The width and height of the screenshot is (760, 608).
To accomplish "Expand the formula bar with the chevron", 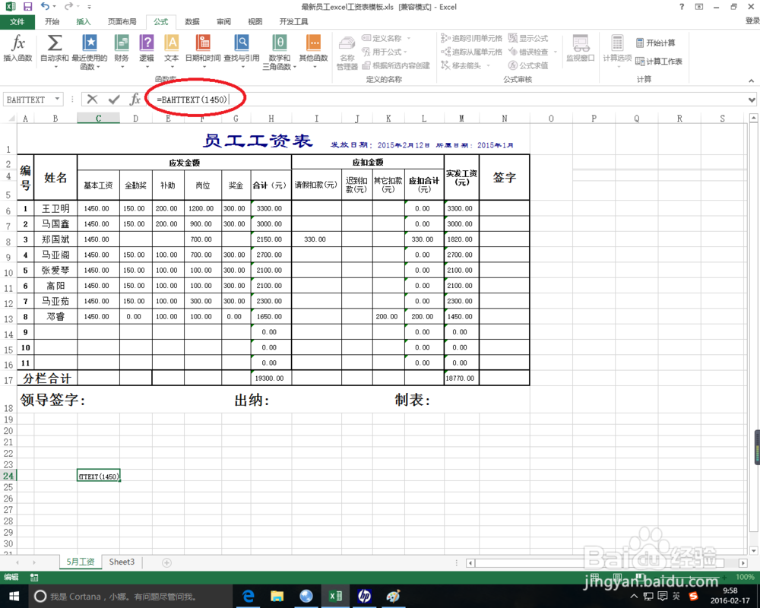I will (x=752, y=100).
